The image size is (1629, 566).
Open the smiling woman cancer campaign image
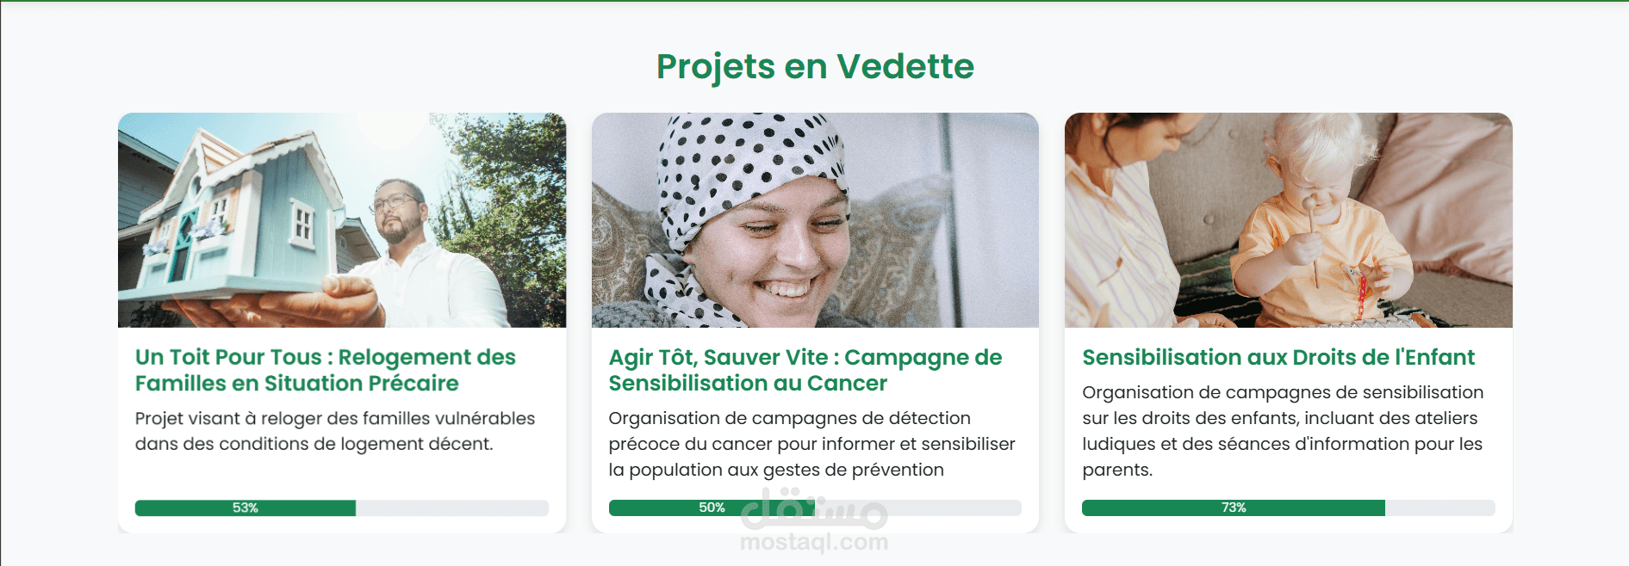click(815, 220)
